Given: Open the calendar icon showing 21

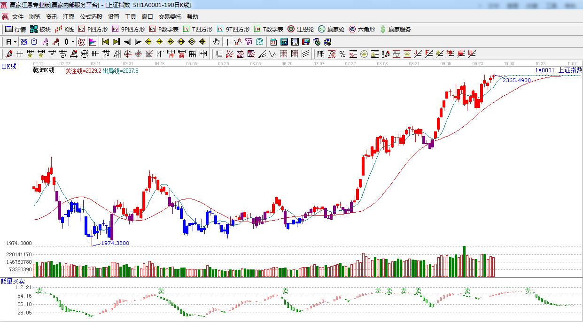Looking at the screenshot, I should coord(273,42).
